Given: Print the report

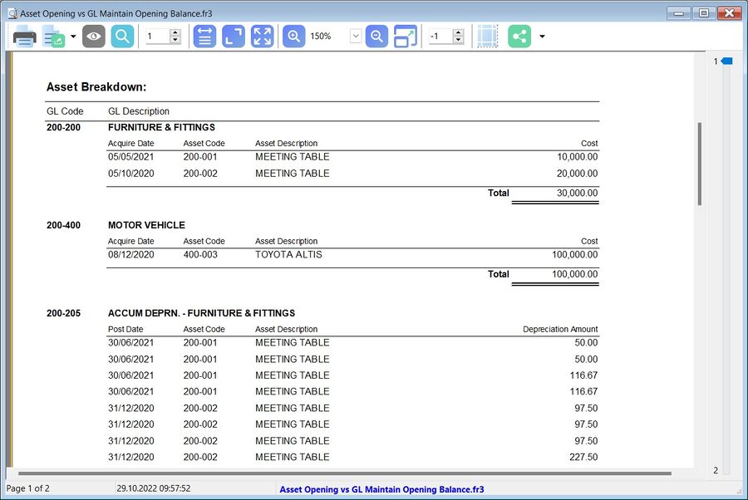Looking at the screenshot, I should [23, 36].
